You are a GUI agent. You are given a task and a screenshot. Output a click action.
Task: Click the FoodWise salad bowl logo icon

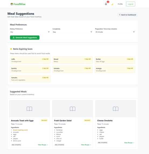(12, 4)
